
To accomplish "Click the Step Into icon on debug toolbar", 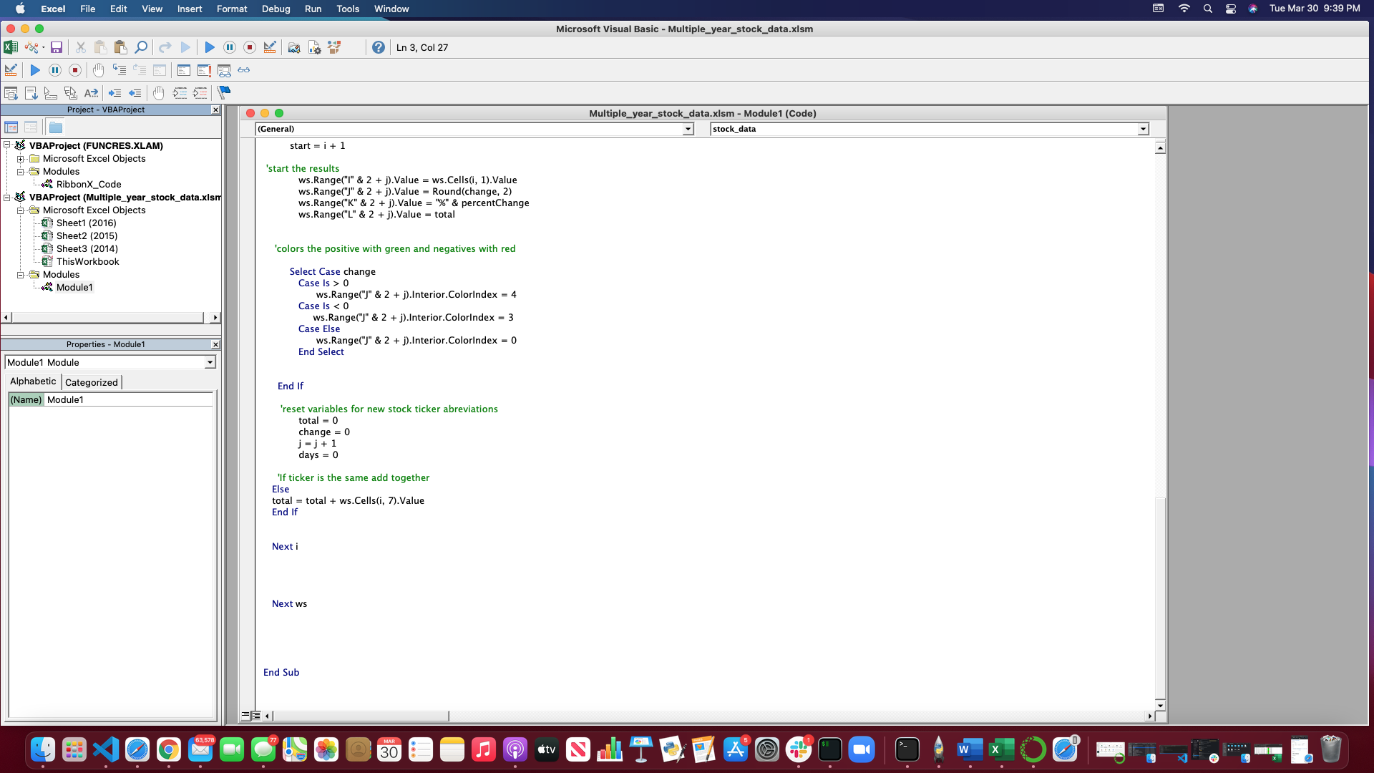I will tap(120, 70).
